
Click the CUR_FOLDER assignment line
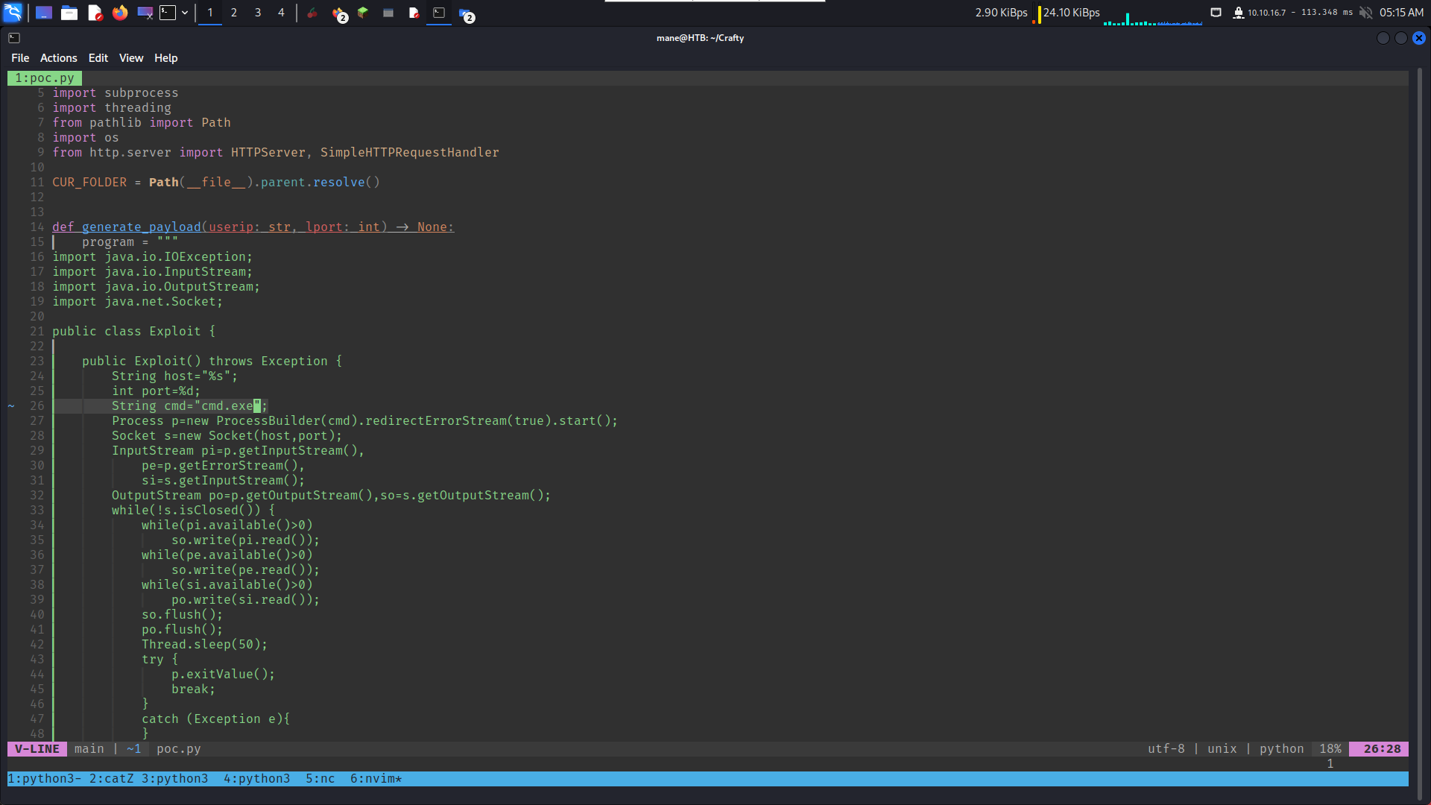[216, 183]
